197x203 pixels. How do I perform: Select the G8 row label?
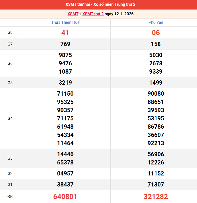10,33
